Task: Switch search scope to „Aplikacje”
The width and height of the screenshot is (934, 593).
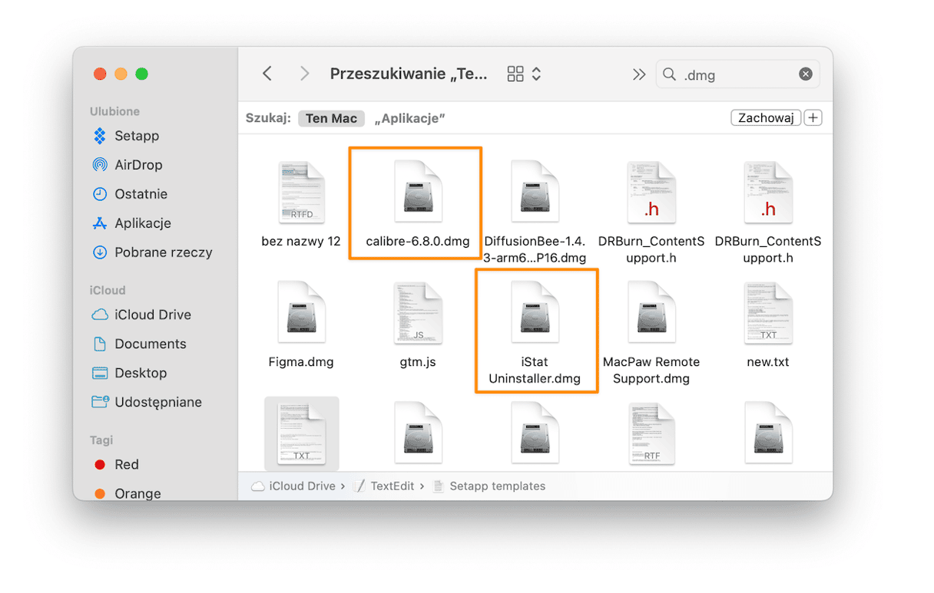Action: coord(410,118)
